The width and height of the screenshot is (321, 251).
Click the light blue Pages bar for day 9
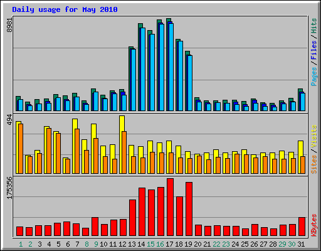[x=96, y=101]
